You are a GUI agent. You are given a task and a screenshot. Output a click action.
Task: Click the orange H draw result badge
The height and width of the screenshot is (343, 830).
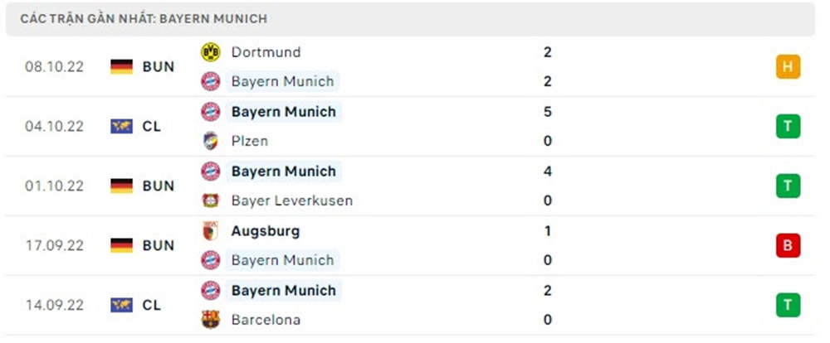click(788, 67)
